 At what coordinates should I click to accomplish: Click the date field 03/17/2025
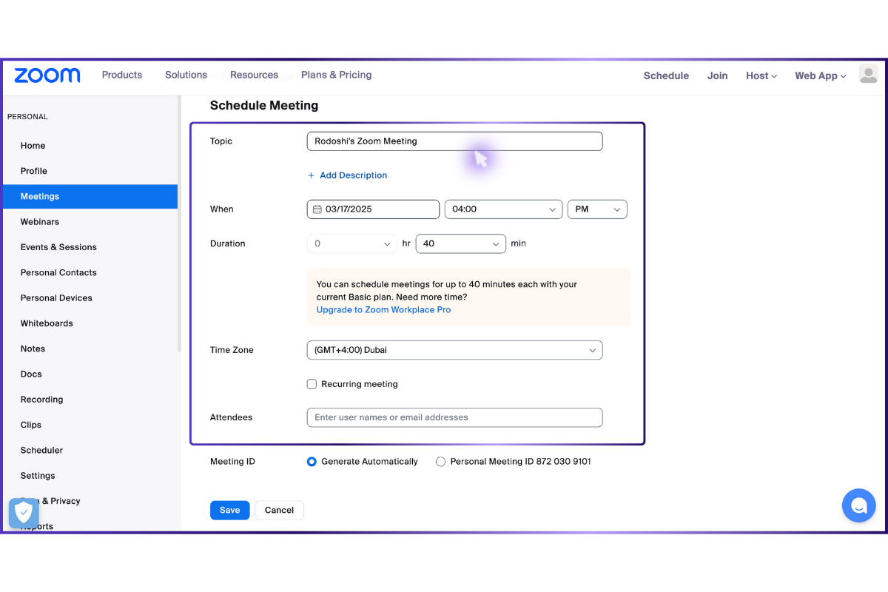[373, 209]
